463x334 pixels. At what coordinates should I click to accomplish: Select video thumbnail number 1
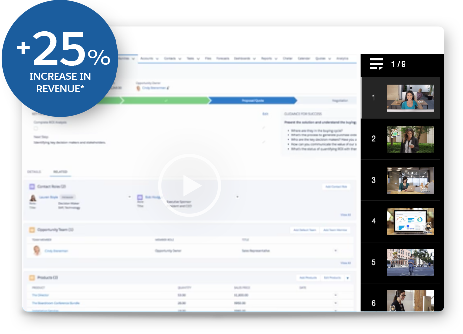(410, 98)
